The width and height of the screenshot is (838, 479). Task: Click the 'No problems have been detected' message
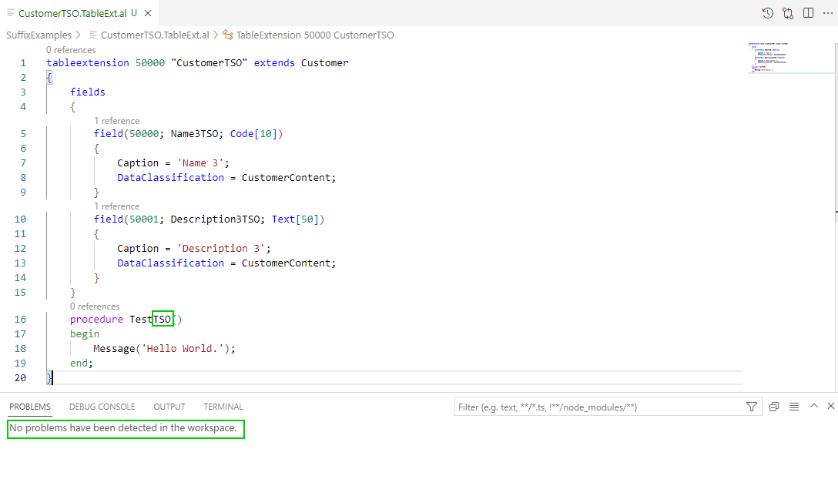123,428
